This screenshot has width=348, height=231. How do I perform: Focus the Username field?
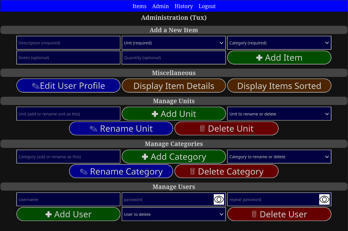tap(68, 199)
